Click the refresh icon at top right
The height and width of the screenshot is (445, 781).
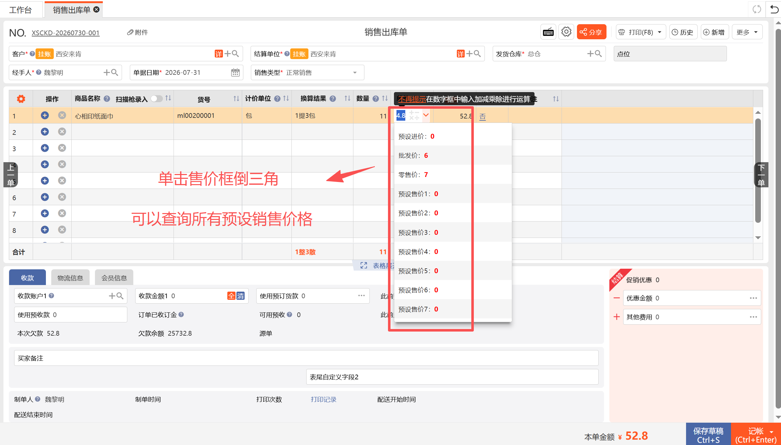click(x=757, y=9)
